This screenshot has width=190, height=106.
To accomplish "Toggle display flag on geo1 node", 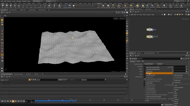I will click(152, 29).
